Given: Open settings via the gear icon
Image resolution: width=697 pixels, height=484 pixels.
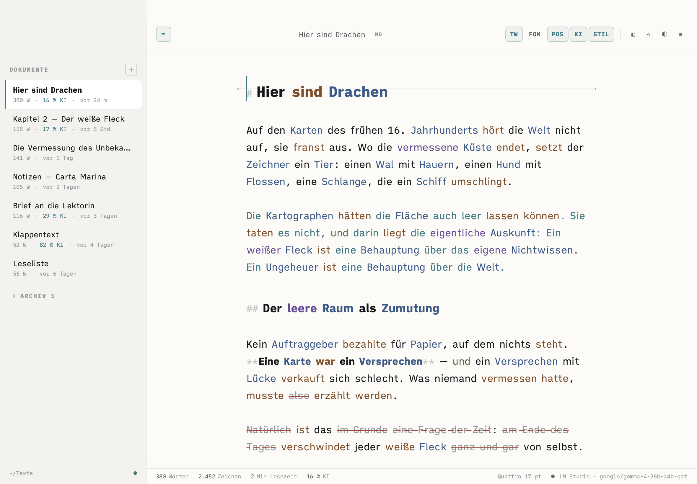Looking at the screenshot, I should click(680, 35).
